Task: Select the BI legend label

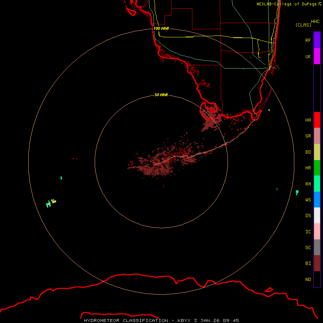Action: coord(308,263)
